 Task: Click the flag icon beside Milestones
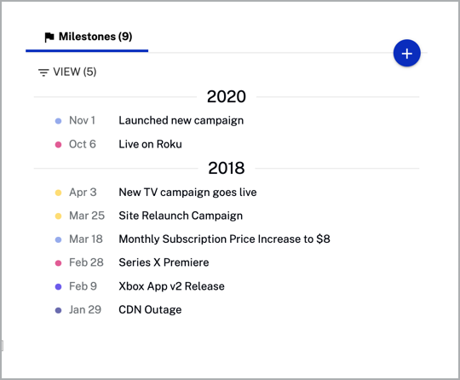tap(49, 37)
